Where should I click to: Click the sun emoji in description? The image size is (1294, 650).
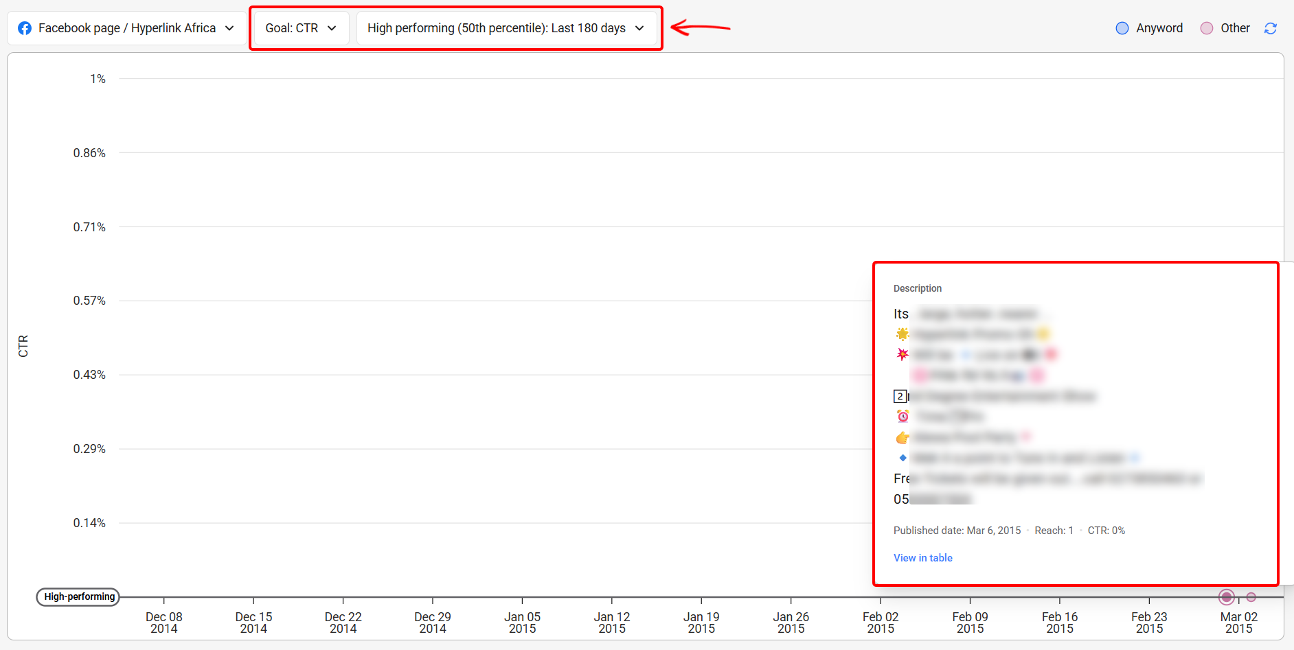903,334
